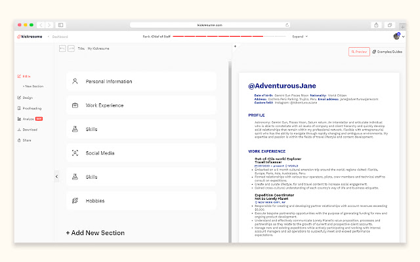The image size is (420, 262).
Task: Click the Analyze chart icon
Action: point(19,119)
